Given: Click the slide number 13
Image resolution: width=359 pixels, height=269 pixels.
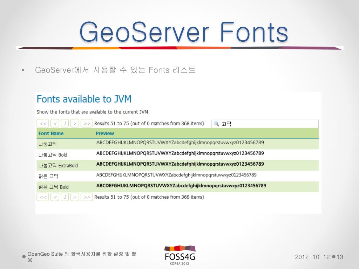Looking at the screenshot, I should tap(340, 257).
